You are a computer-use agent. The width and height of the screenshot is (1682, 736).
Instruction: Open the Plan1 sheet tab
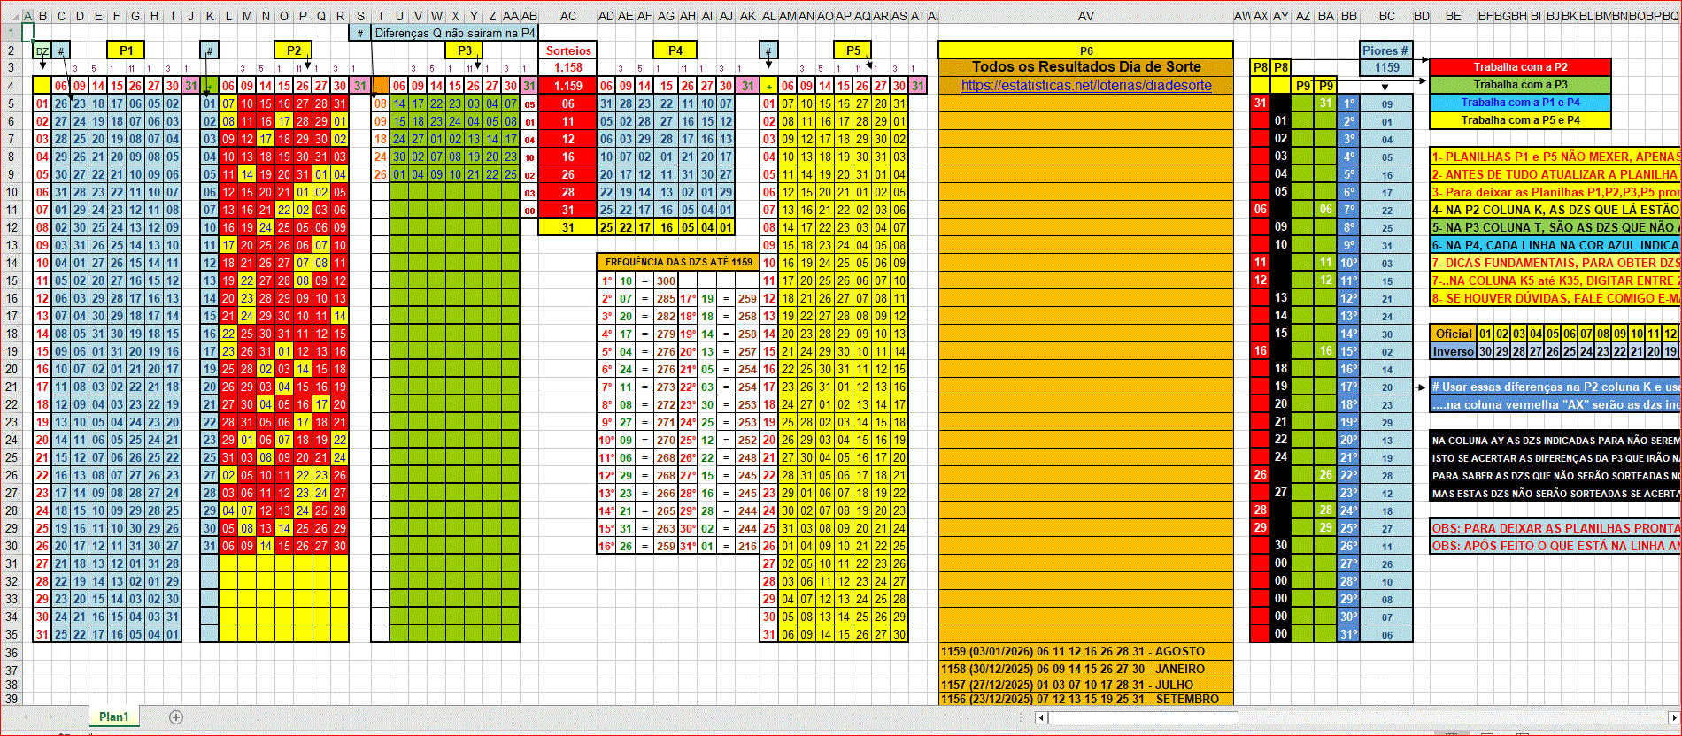[x=113, y=717]
